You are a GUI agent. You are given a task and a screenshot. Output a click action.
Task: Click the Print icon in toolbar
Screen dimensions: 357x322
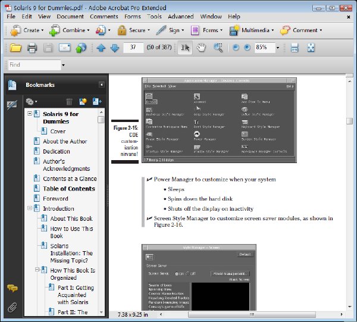32,48
